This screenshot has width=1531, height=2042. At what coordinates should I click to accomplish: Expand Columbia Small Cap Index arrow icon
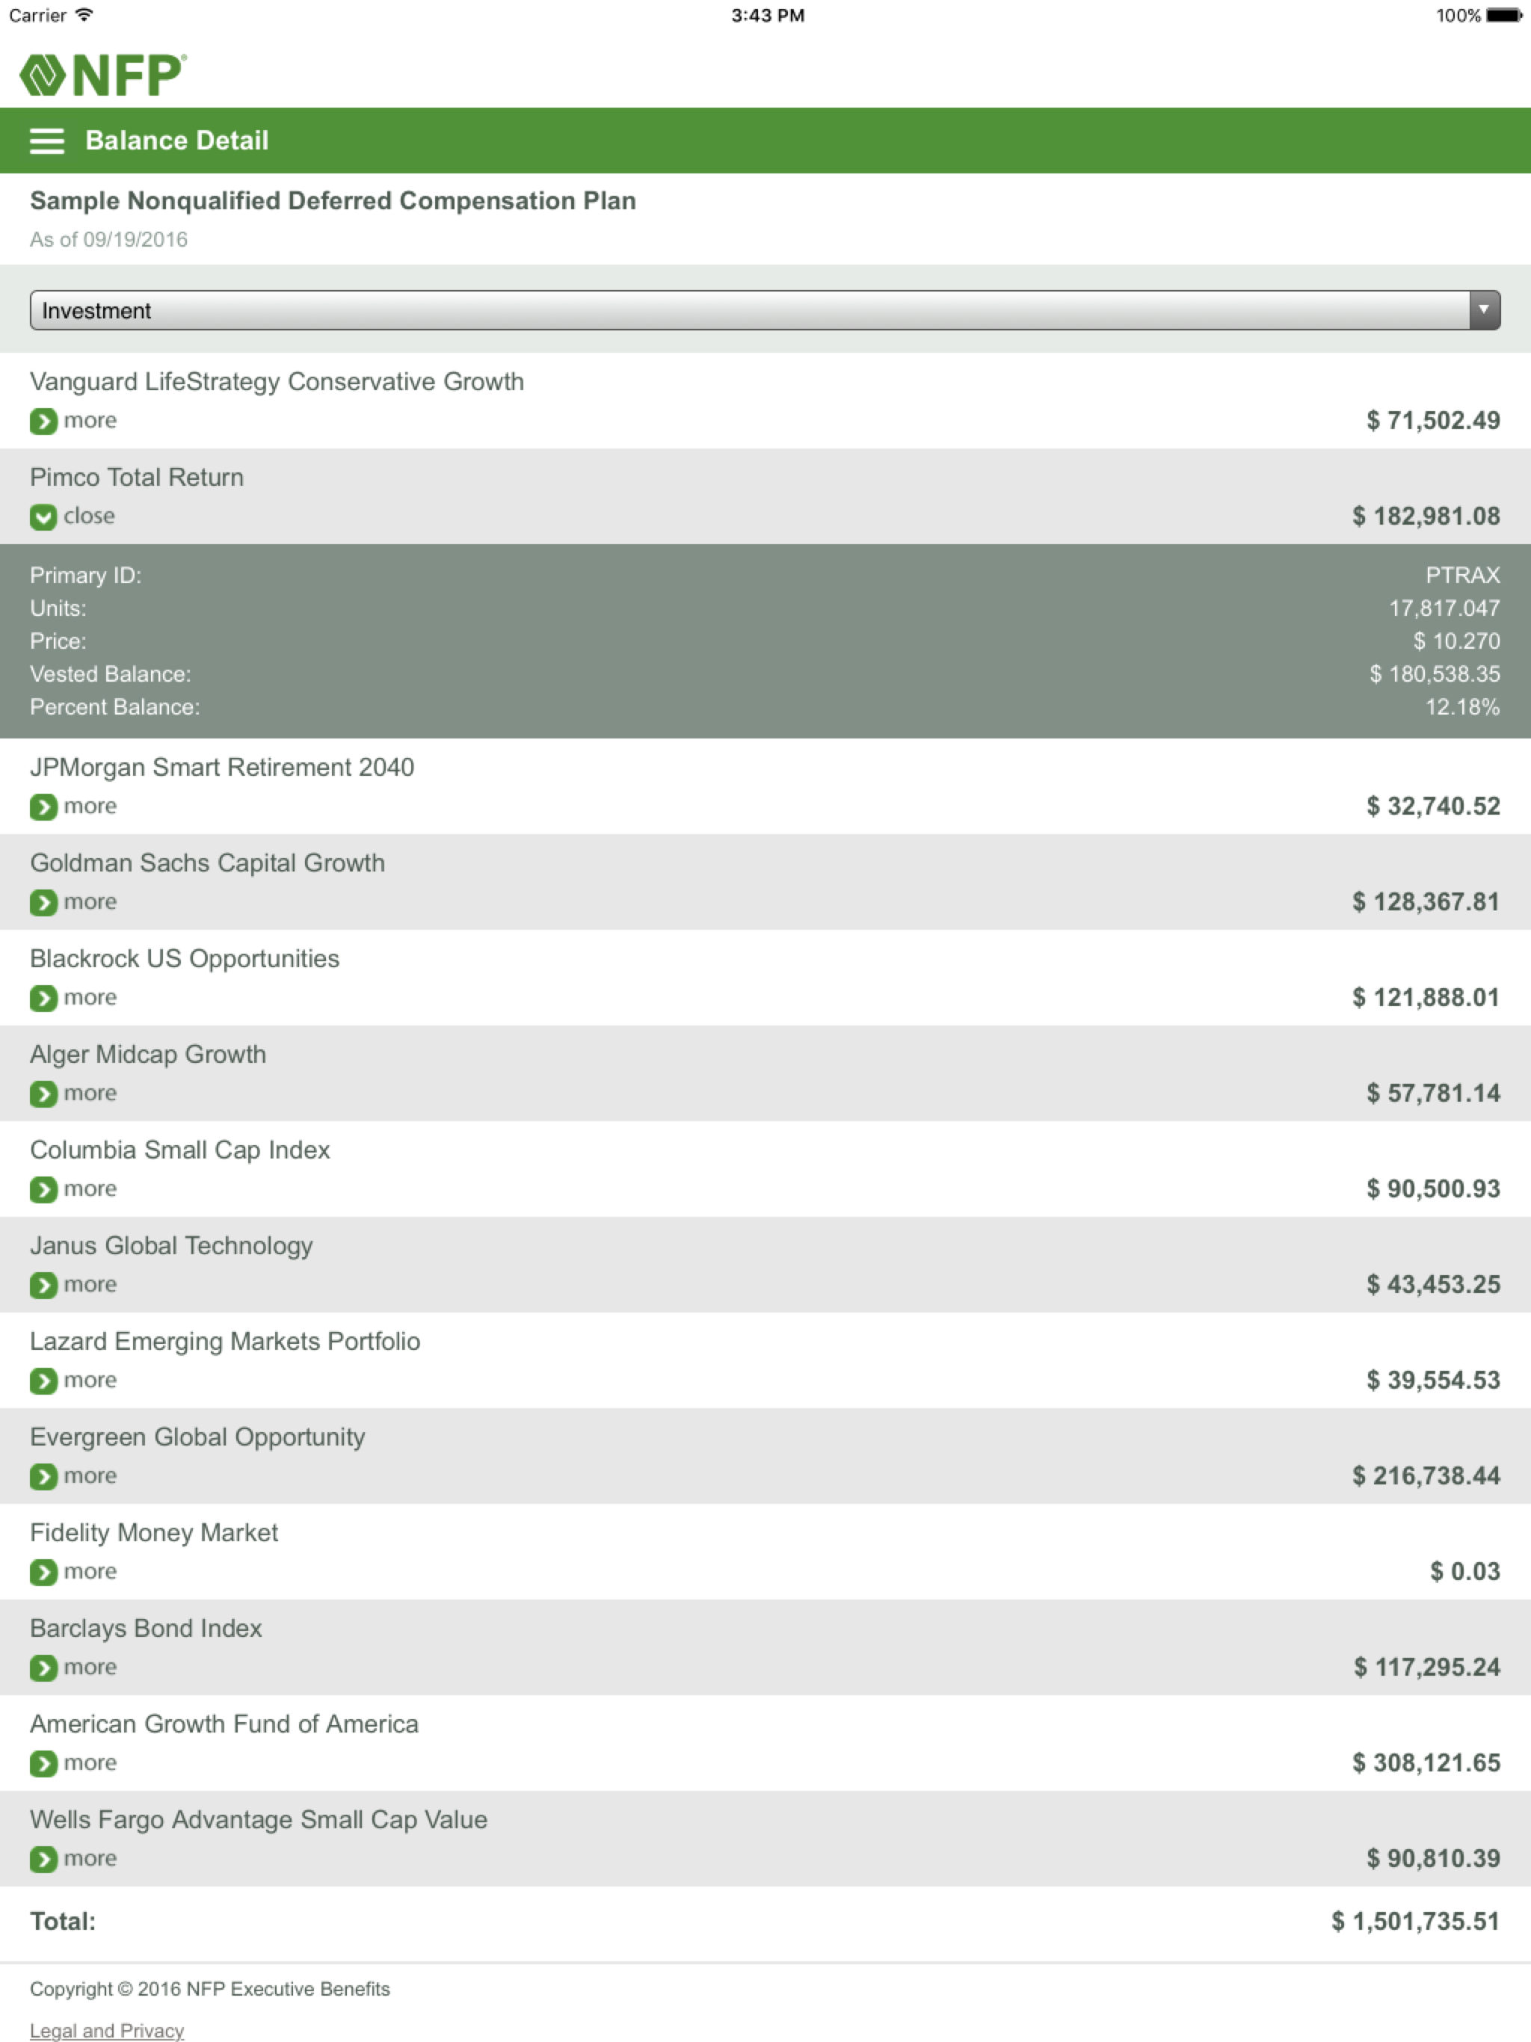click(43, 1189)
